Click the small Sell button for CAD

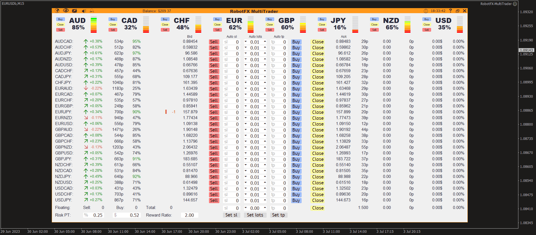point(113,30)
